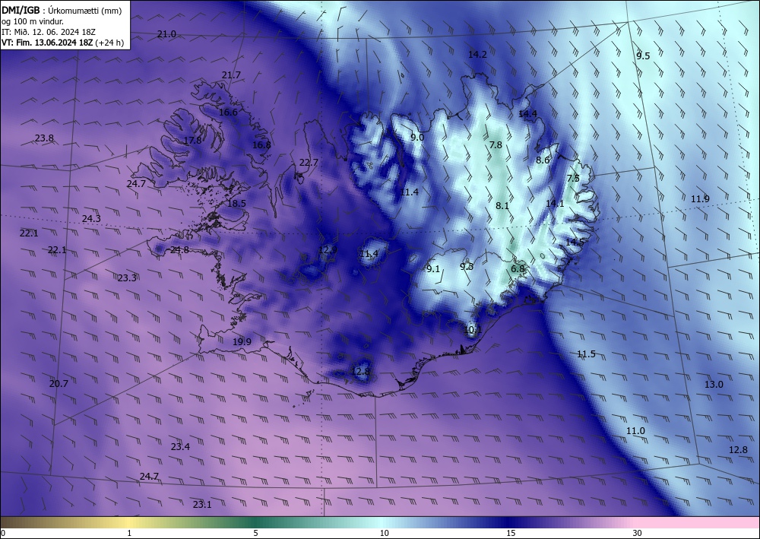Select the 23.3 value label

tap(127, 278)
